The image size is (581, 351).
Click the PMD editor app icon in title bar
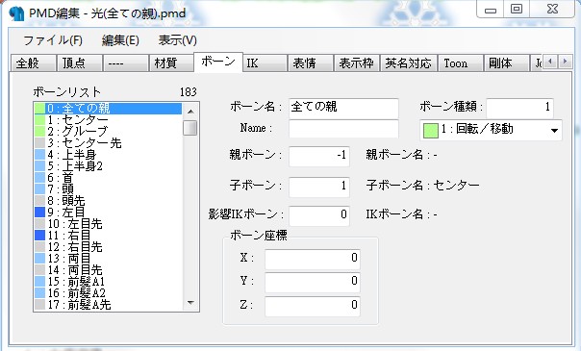coord(16,13)
